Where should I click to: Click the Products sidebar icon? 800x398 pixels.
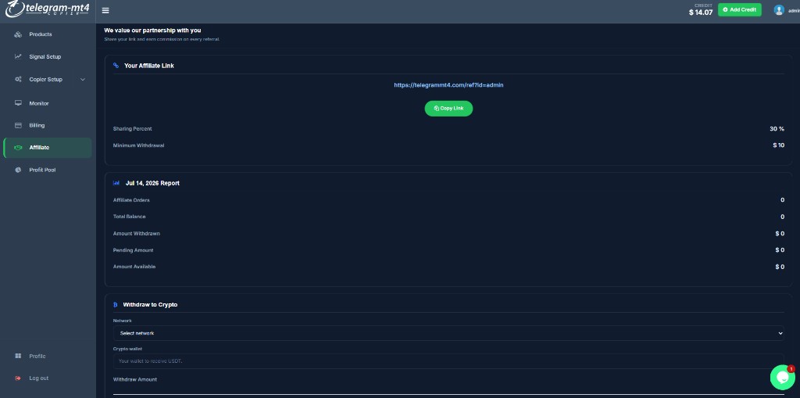(x=19, y=34)
